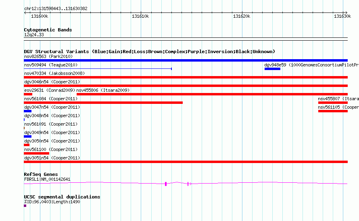The width and height of the screenshot is (359, 221).
Task: Click the red nsv455807 bar
Action: pyautogui.click(x=333, y=103)
